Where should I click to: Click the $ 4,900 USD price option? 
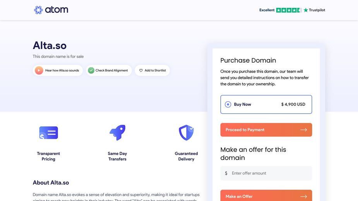click(x=293, y=104)
